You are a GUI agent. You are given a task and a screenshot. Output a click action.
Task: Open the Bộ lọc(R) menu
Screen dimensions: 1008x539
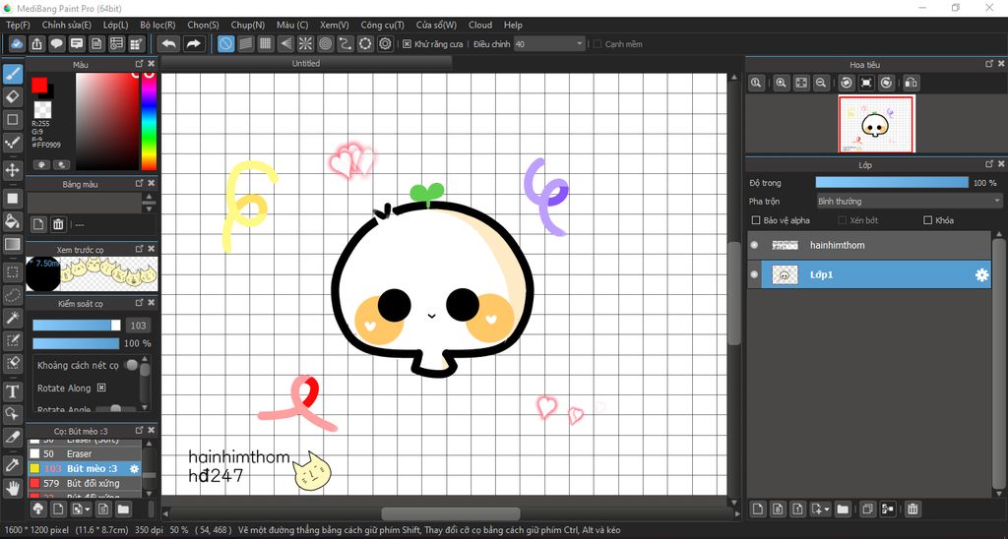click(x=157, y=25)
